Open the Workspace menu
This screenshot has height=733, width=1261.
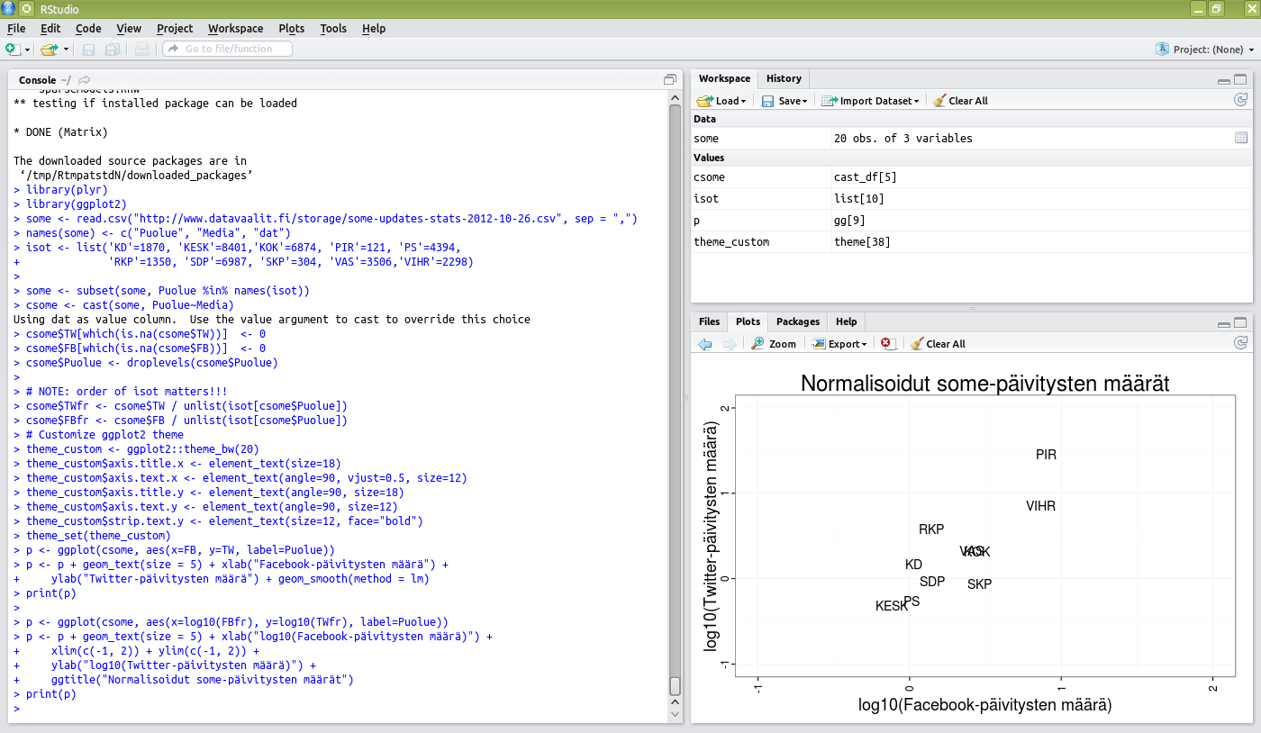click(x=236, y=28)
